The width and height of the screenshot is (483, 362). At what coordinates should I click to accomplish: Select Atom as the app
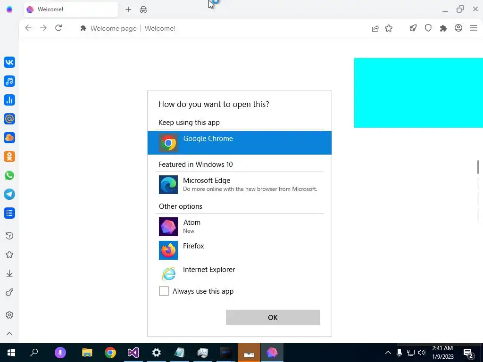click(240, 227)
